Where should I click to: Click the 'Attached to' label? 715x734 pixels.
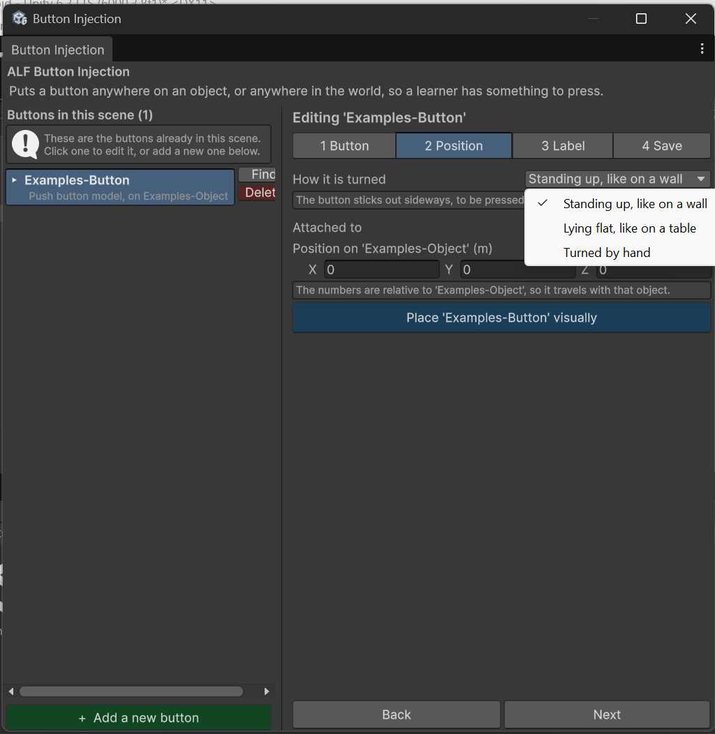pyautogui.click(x=327, y=228)
